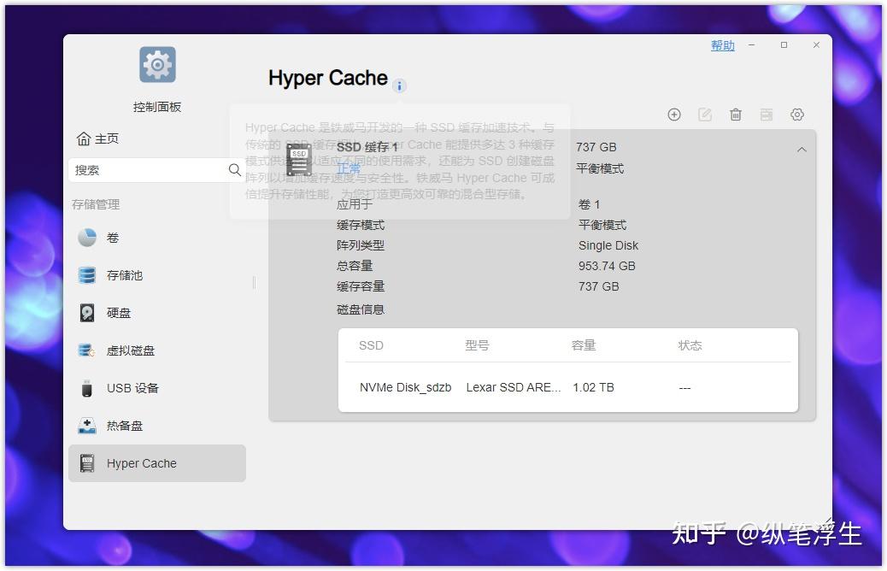This screenshot has width=887, height=571.
Task: Open the 控制面板 Control Panel icon
Action: tap(156, 64)
